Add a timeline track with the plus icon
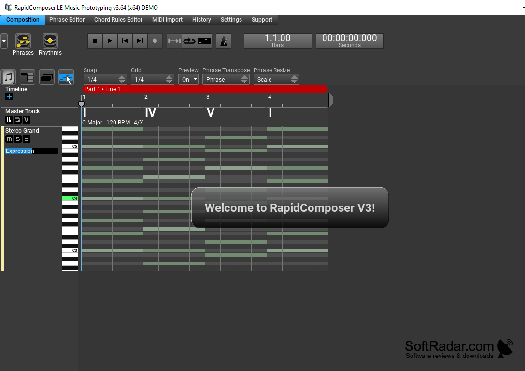This screenshot has height=371, width=525. coord(9,96)
